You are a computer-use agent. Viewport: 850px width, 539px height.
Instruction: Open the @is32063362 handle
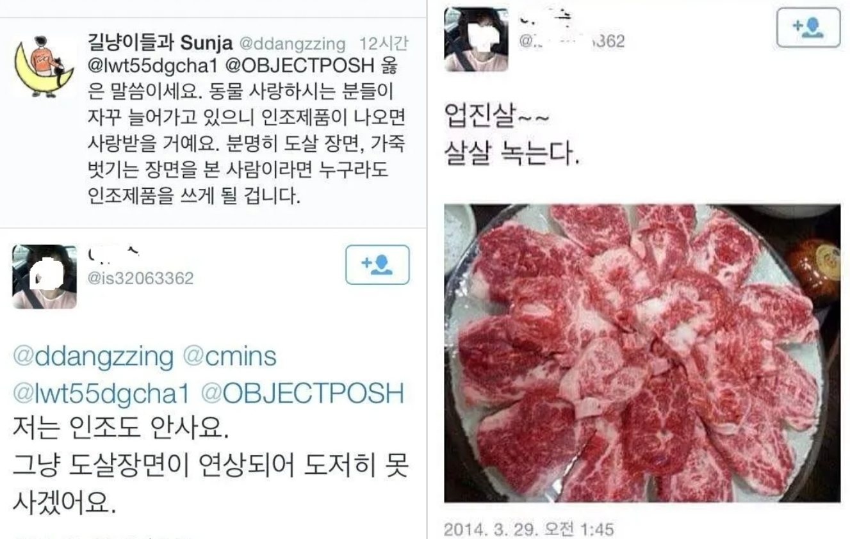(140, 278)
